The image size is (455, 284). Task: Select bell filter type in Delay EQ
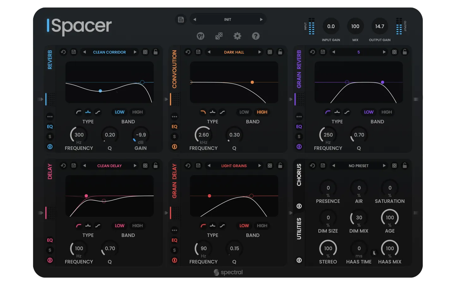pyautogui.click(x=88, y=226)
